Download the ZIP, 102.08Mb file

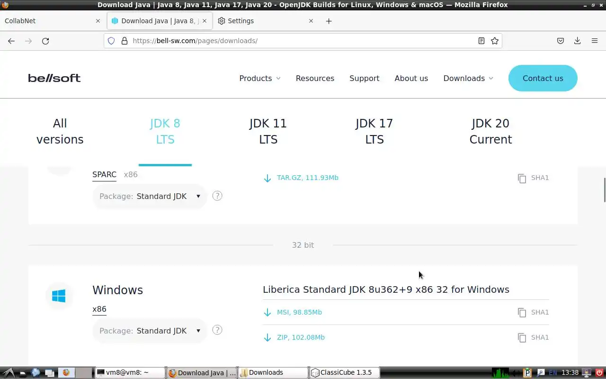[x=301, y=337]
